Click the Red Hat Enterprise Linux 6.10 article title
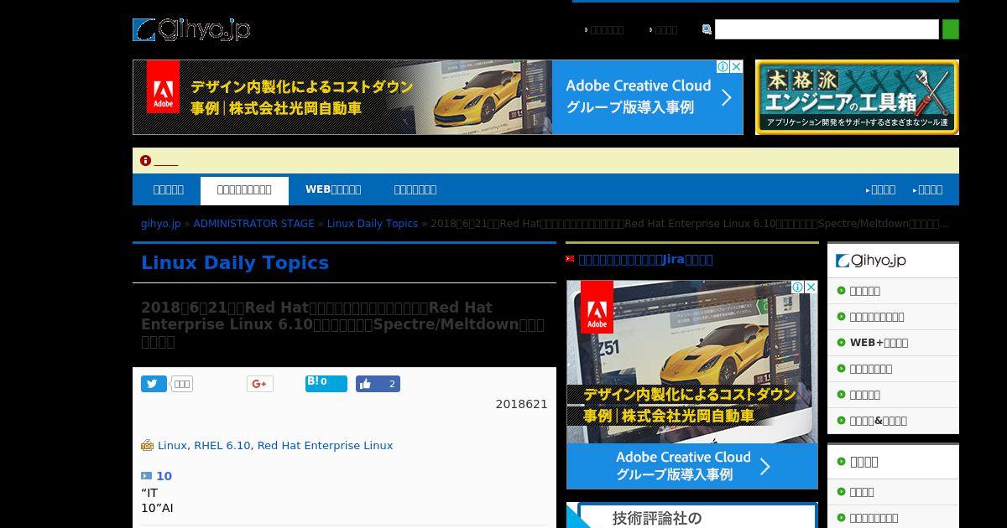Image resolution: width=1007 pixels, height=528 pixels. [x=343, y=324]
